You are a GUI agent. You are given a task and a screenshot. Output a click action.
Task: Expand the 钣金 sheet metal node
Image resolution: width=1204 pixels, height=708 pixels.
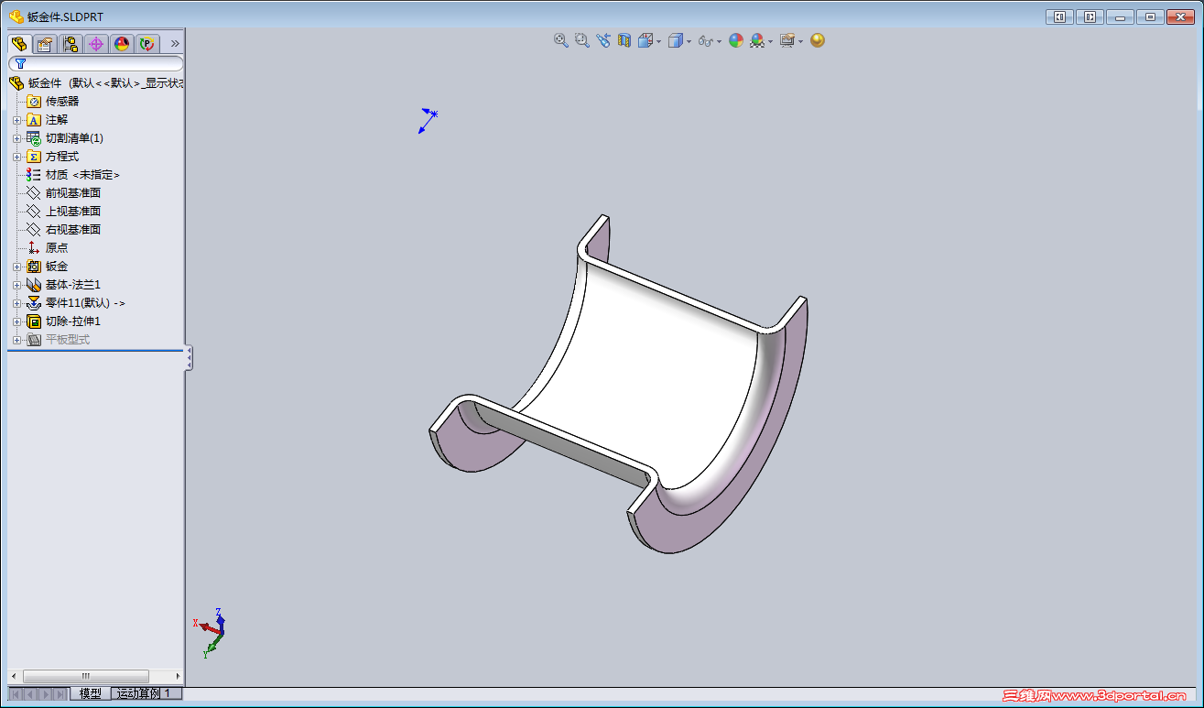click(x=16, y=267)
